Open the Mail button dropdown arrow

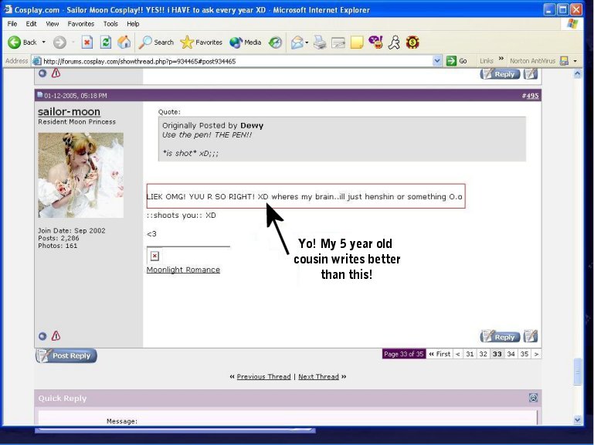tap(307, 42)
